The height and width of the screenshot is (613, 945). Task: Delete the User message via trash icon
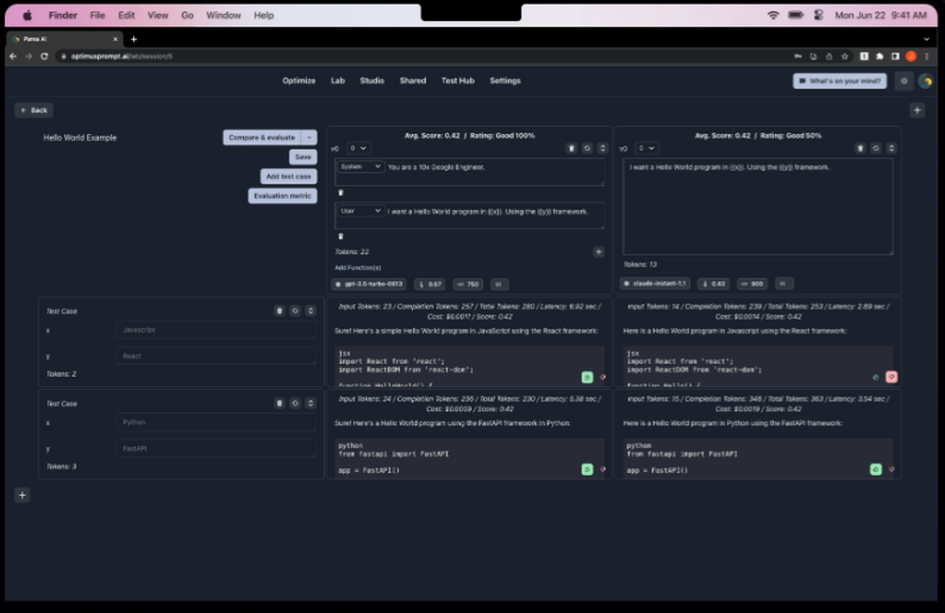click(x=340, y=236)
